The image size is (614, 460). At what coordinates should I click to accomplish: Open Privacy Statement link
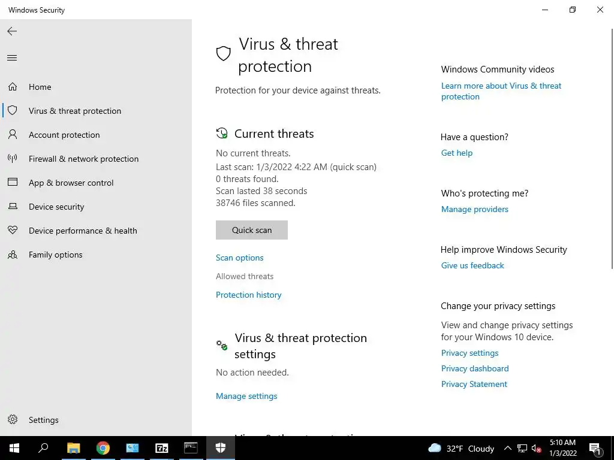point(474,384)
